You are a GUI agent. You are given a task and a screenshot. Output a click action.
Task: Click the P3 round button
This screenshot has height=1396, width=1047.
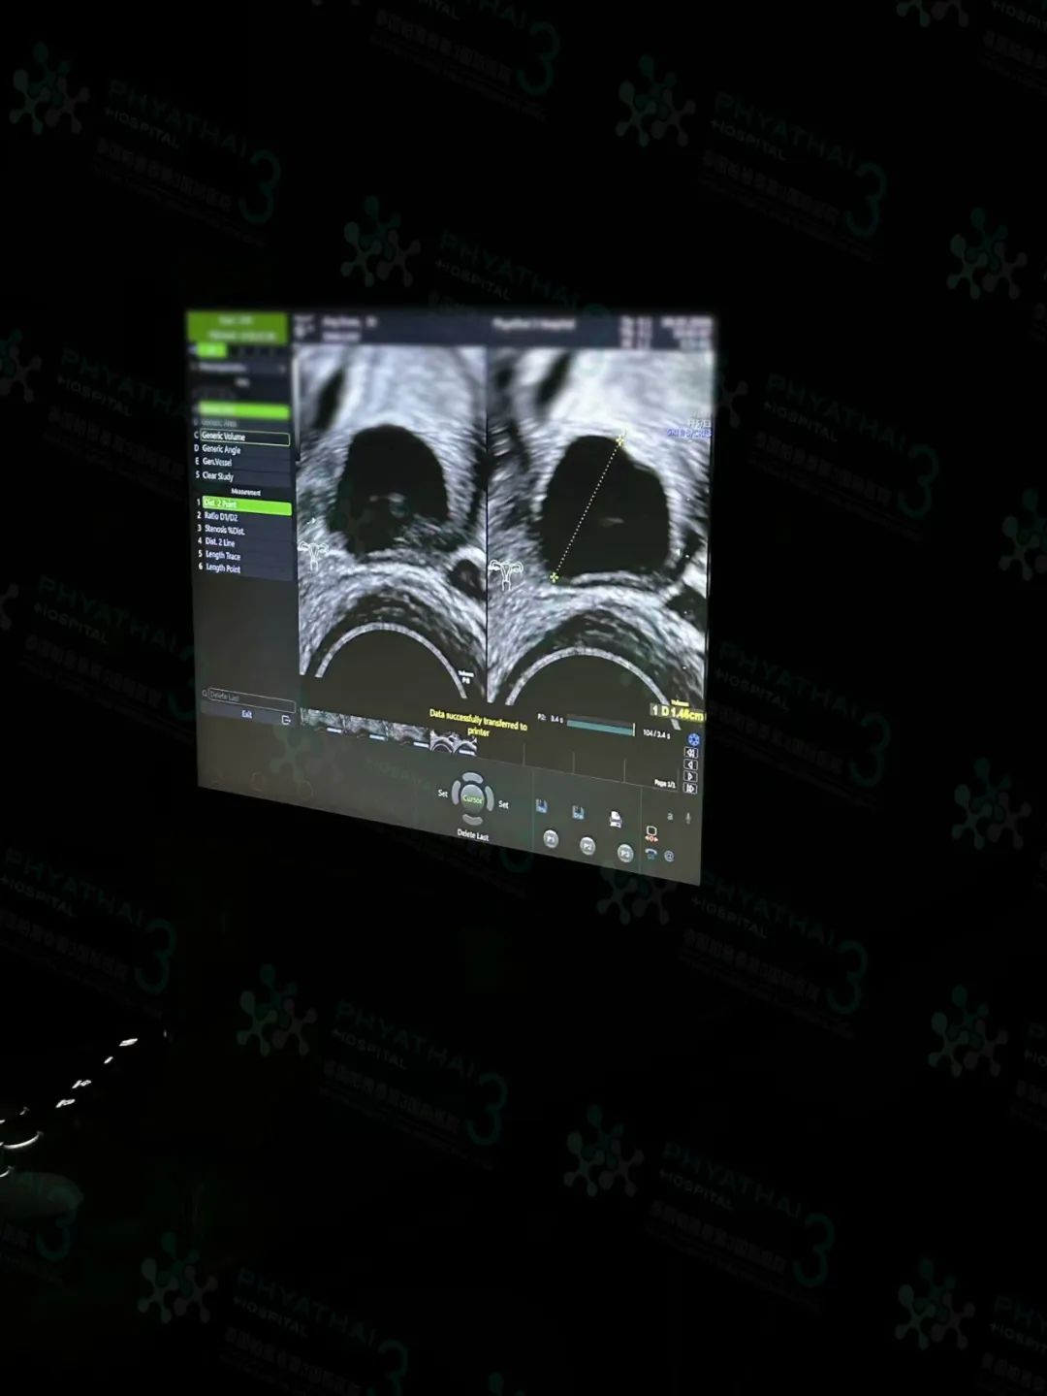[624, 854]
